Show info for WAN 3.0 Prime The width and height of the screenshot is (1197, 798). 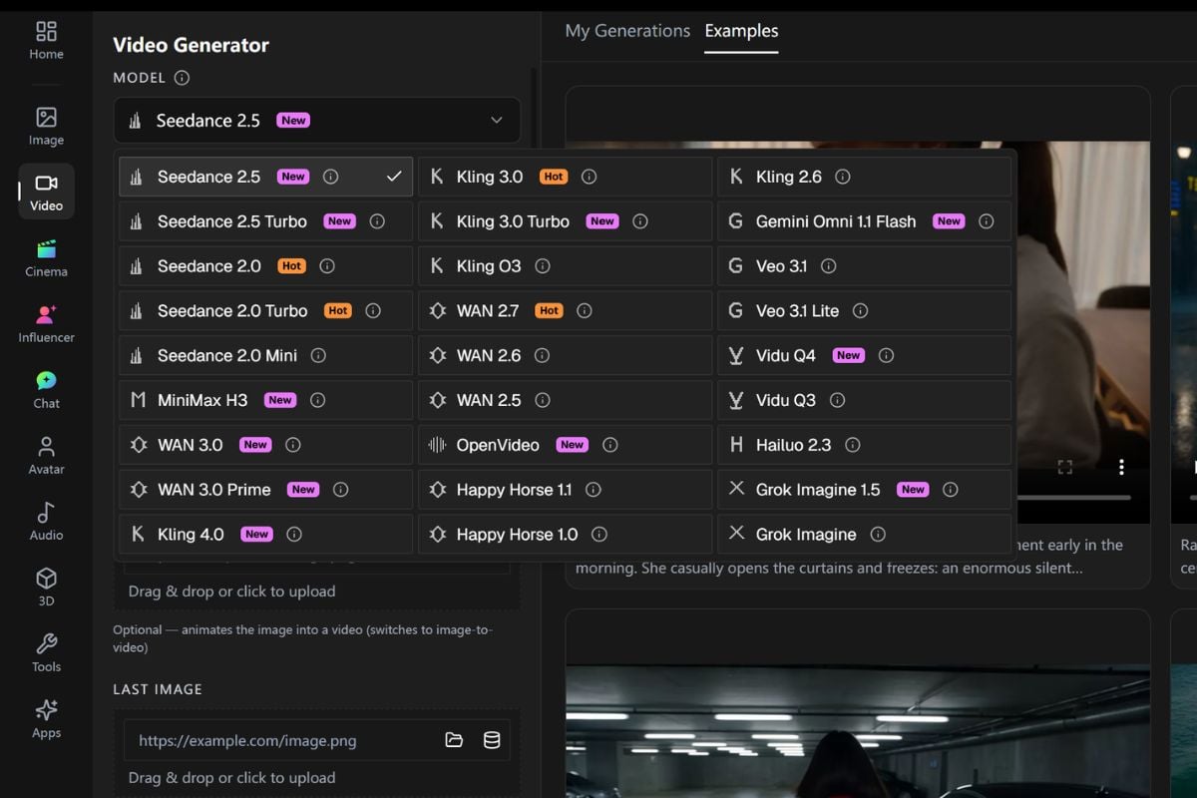340,490
